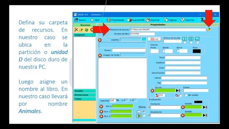Click the volume icon beside 100
229x129 pixels.
point(157,95)
